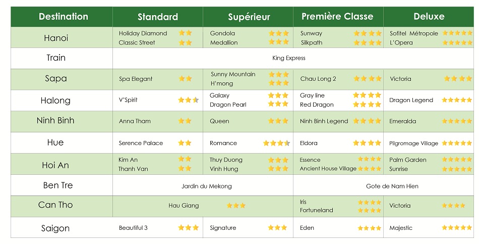This screenshot has width=479, height=244.
Task: Click the stars beside Hau Giang
Action: [x=236, y=206]
